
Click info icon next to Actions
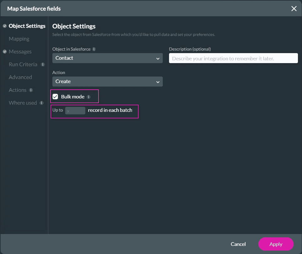[x=31, y=90]
